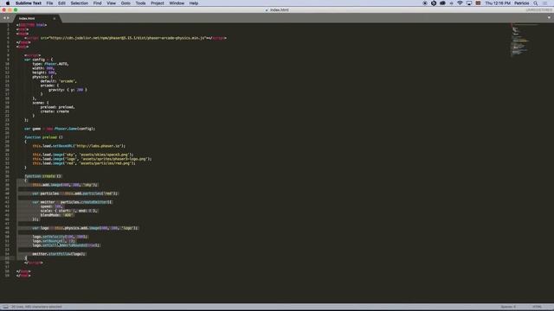The height and width of the screenshot is (311, 554).
Task: Click the DOCTYPE html line
Action: point(31,25)
